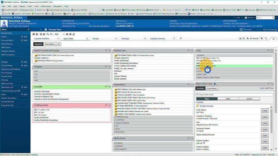Switch favorites to Public
The image size is (278, 156).
[228, 99]
